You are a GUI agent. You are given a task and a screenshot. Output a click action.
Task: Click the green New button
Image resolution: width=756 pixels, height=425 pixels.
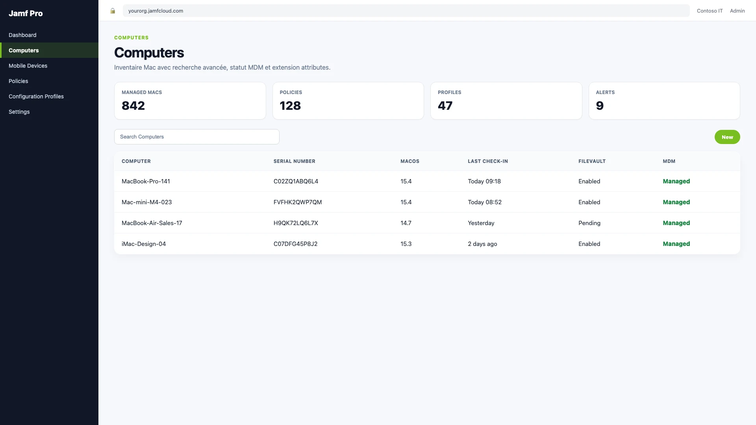click(x=727, y=137)
